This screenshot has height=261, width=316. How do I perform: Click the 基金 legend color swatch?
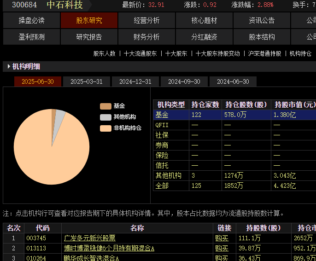(105, 106)
